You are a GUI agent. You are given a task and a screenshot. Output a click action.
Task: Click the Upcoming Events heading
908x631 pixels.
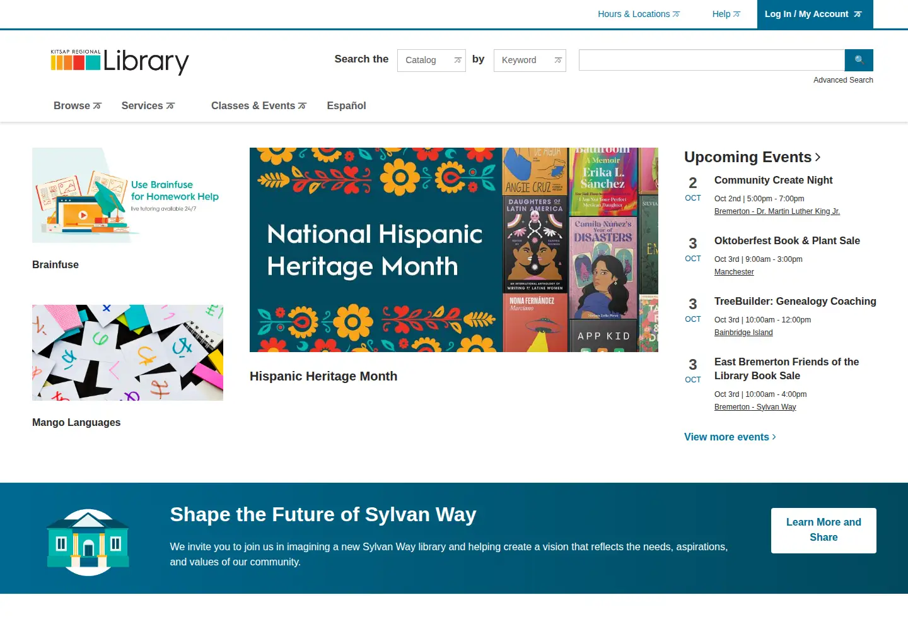(x=748, y=157)
